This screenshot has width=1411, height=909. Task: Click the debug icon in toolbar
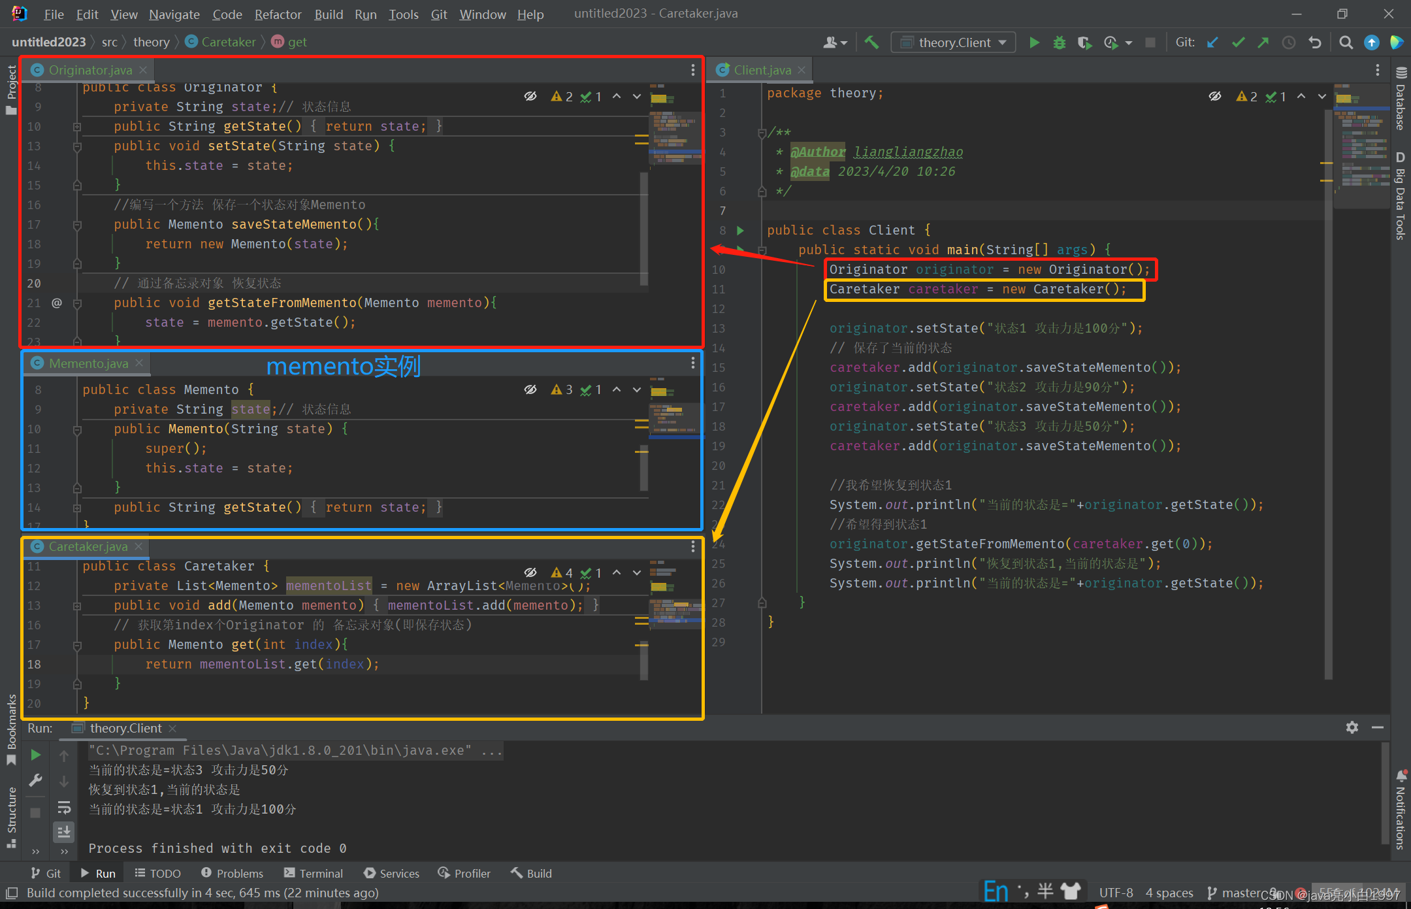[x=1058, y=42]
